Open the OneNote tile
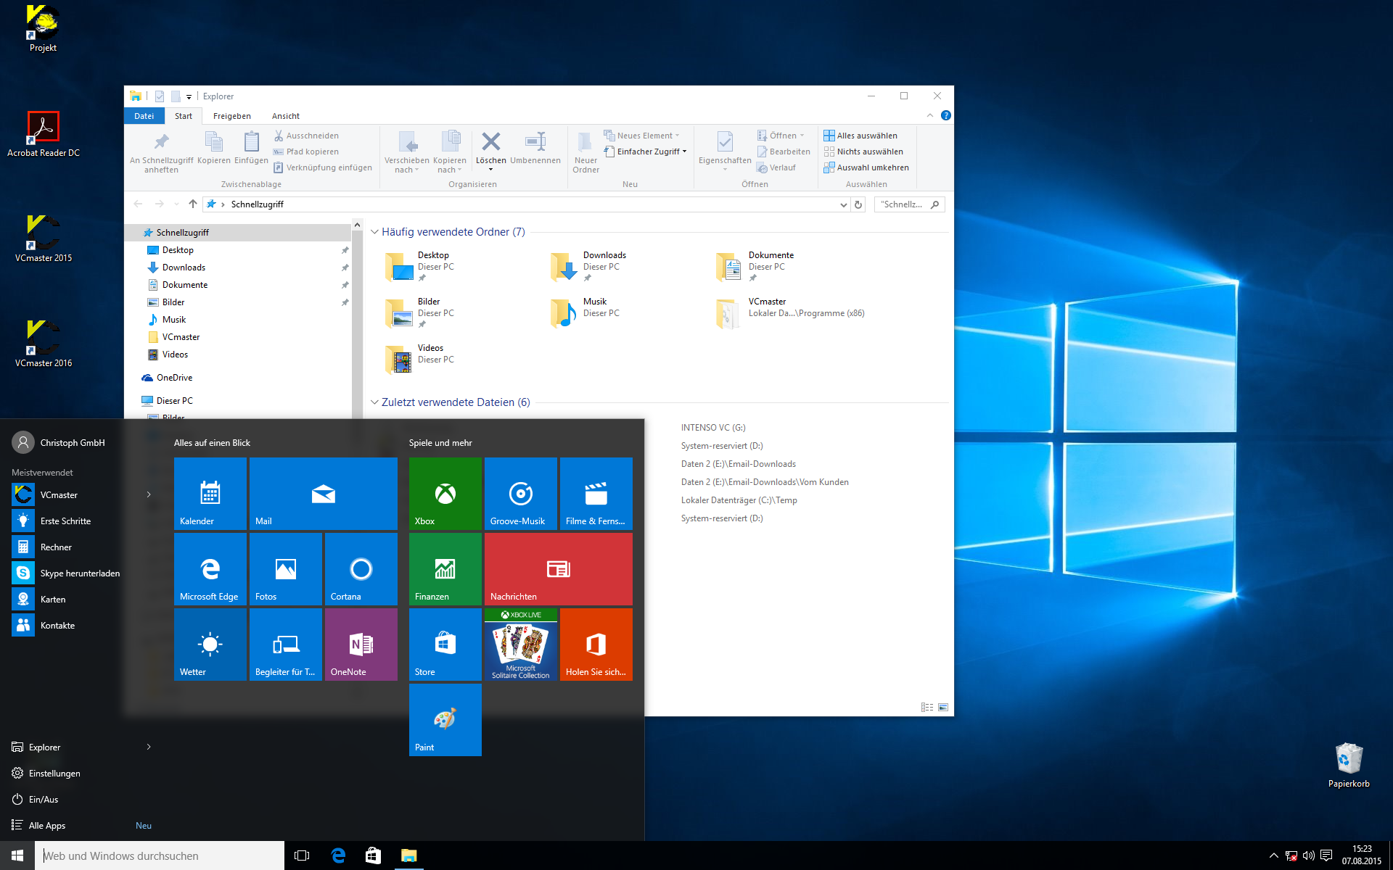1393x870 pixels. pyautogui.click(x=361, y=645)
